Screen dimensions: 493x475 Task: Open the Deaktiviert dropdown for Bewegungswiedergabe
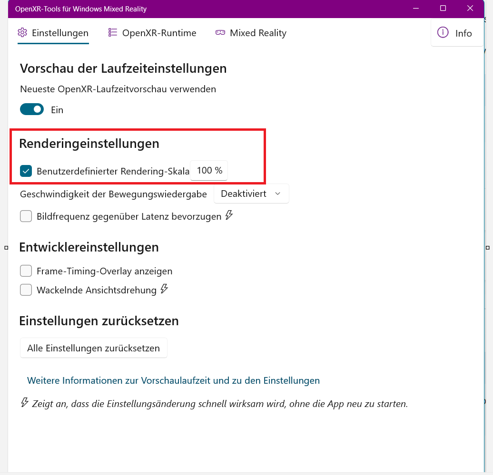coord(251,194)
